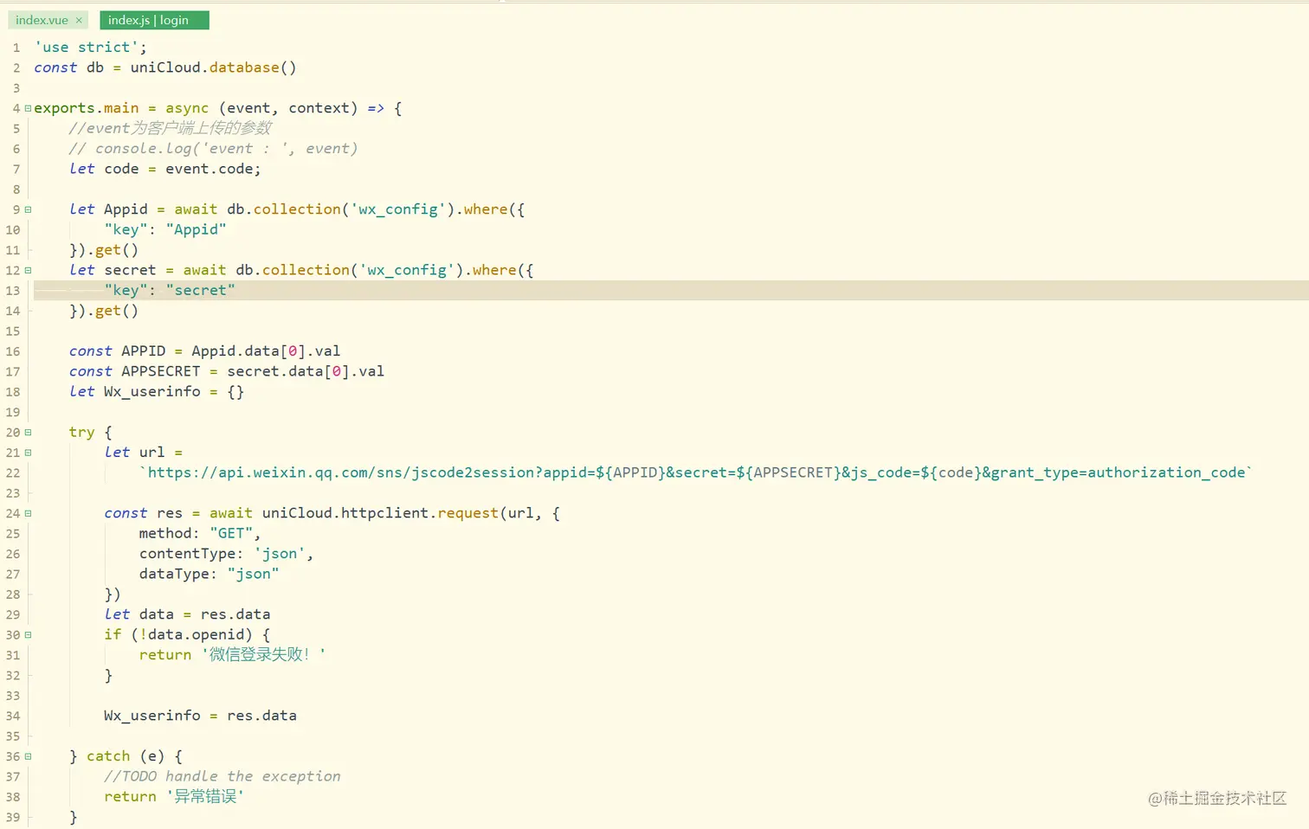The width and height of the screenshot is (1309, 829).
Task: Close the index.vue tab
Action: [x=79, y=20]
